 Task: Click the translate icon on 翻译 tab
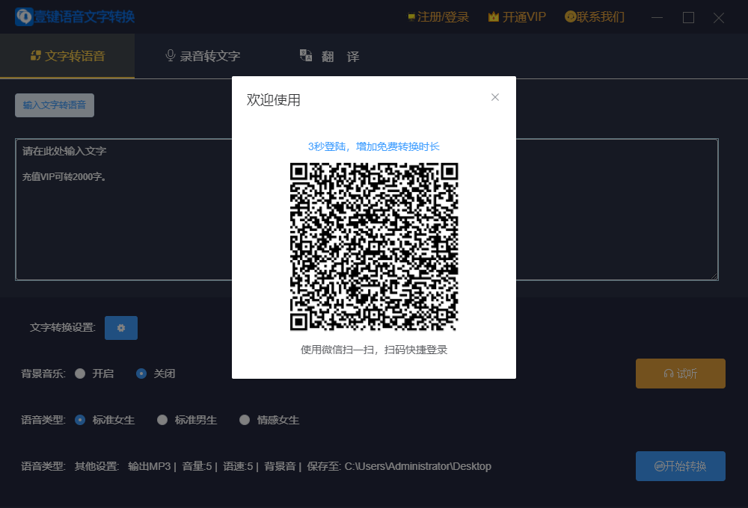coord(305,55)
